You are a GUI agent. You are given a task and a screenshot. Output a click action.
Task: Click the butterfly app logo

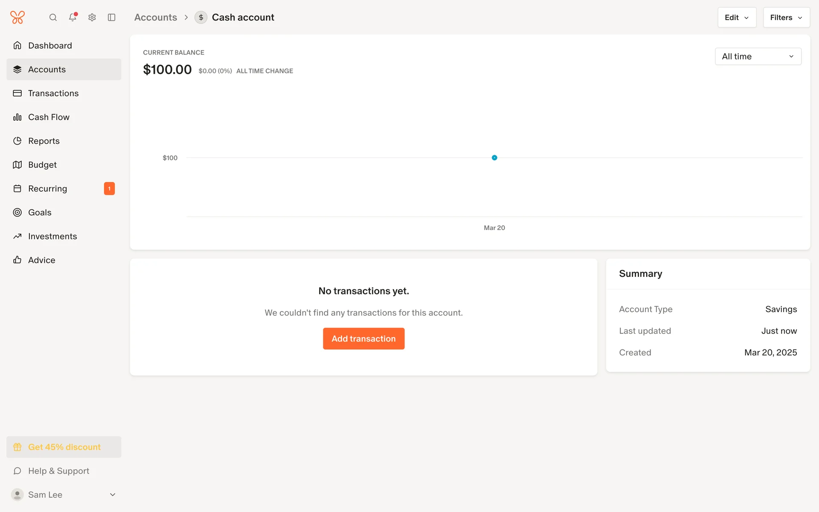17,17
